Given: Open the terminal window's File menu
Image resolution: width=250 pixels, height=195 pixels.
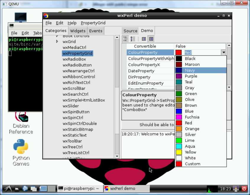Looking at the screenshot, I should pyautogui.click(x=14, y=33).
